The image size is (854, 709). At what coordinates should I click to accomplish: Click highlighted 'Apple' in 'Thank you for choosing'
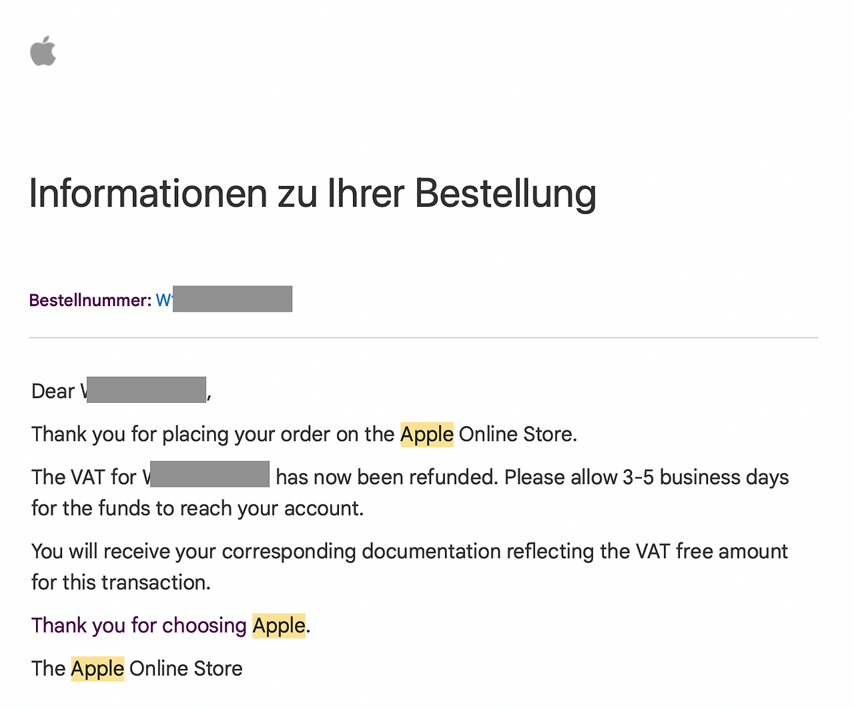[x=279, y=626]
